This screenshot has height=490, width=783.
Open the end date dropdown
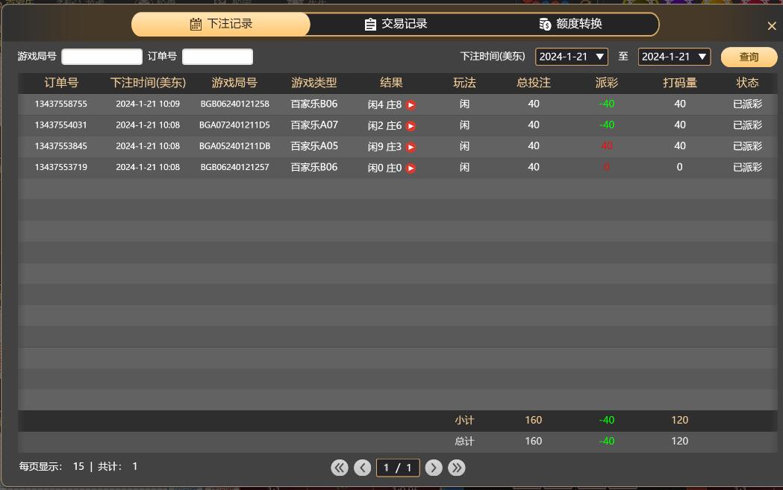[674, 57]
